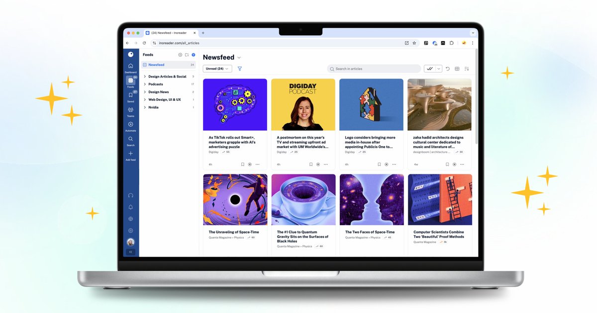597x313 pixels.
Task: Switch to the Newsfeed - Inoreader browser tab
Action: tap(171, 33)
